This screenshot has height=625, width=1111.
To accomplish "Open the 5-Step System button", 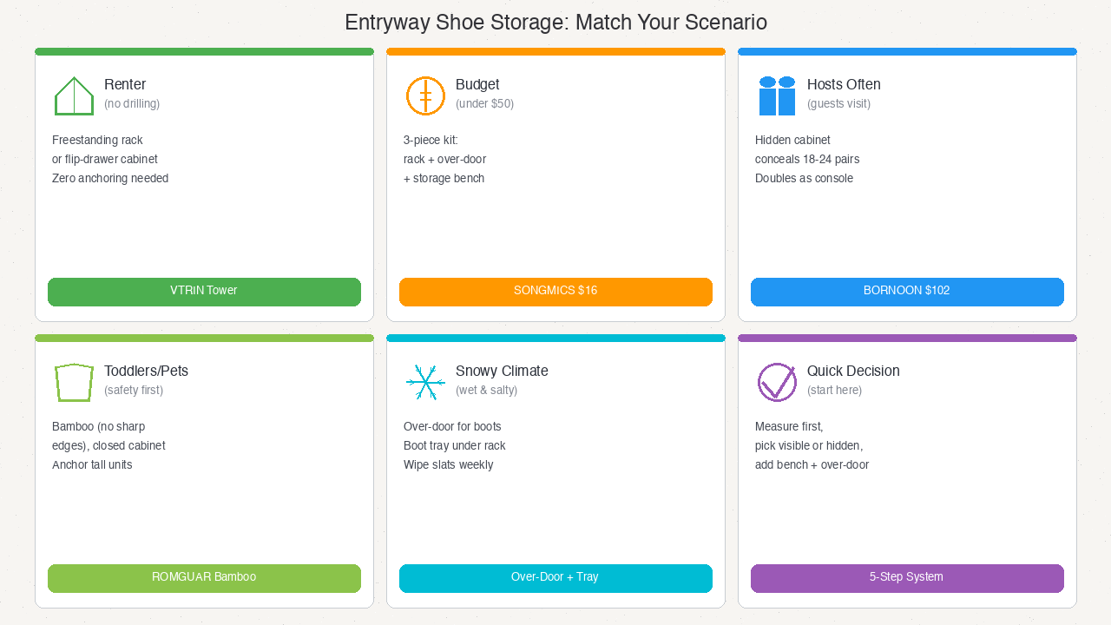I will click(907, 578).
